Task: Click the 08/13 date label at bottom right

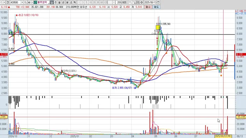Action: [240, 136]
